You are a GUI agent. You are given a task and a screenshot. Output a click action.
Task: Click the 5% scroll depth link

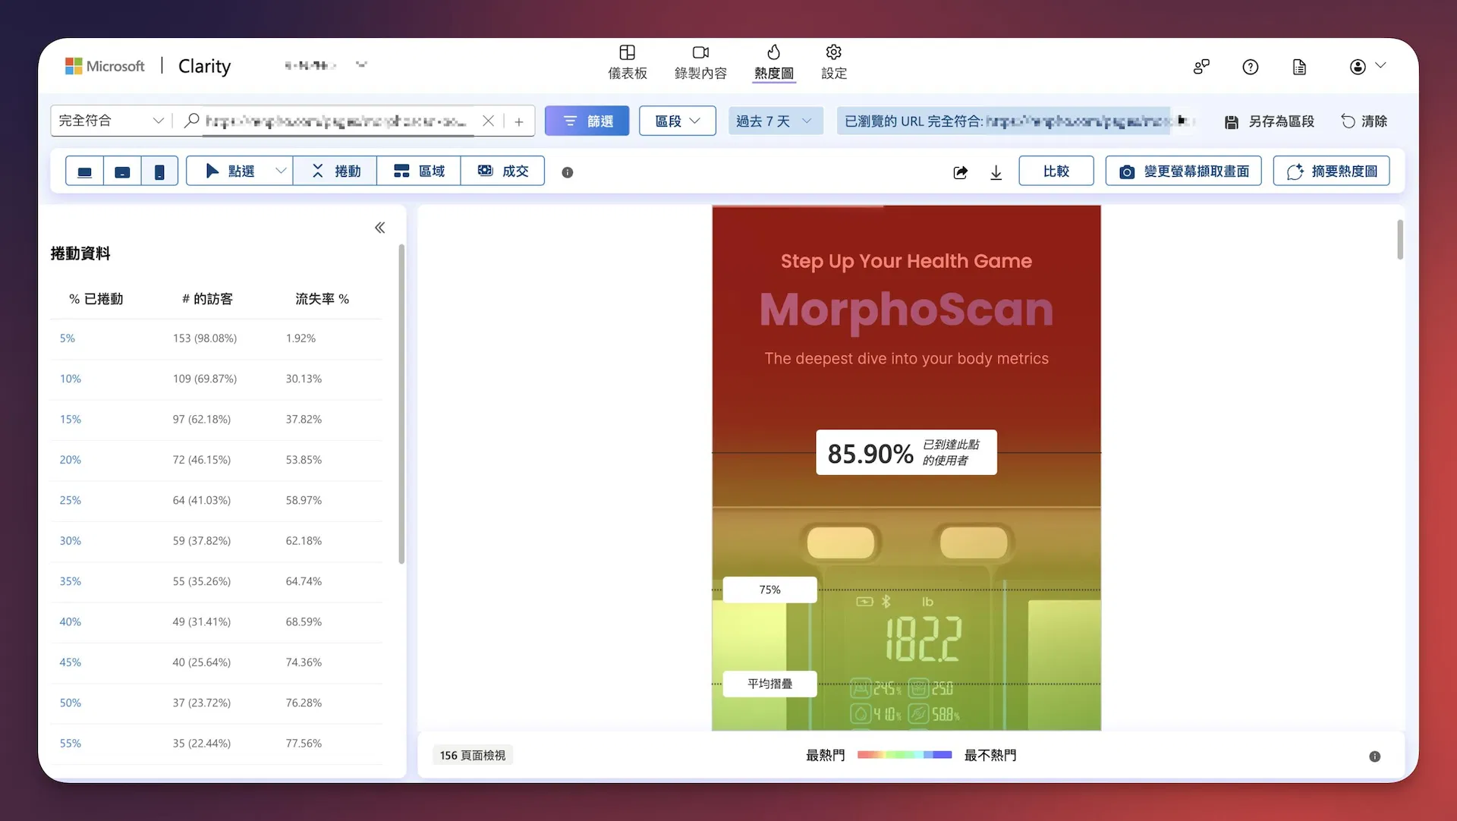tap(68, 338)
